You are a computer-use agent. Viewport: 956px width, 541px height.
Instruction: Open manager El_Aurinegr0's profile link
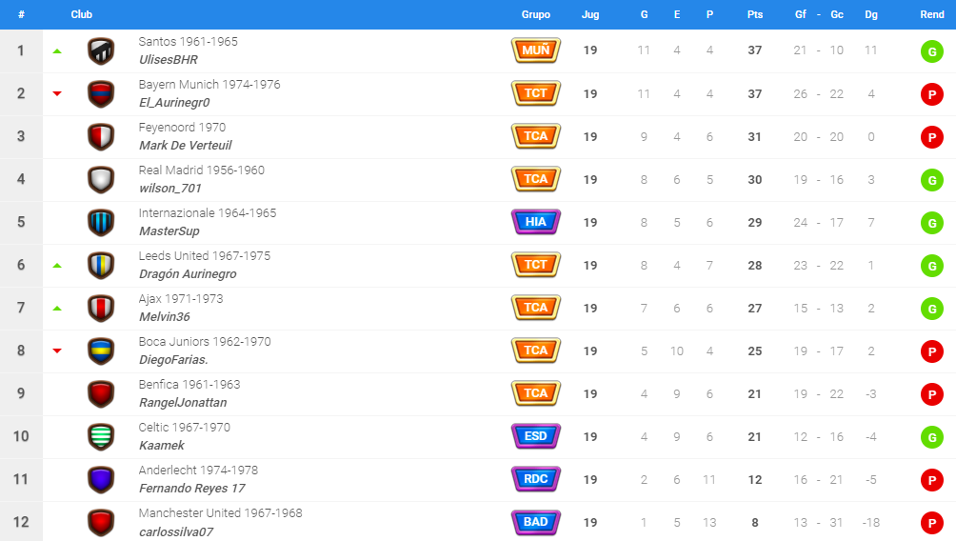tap(174, 103)
